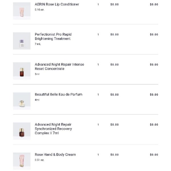Click the total price of Intense Reset Concentrate
Screen dimensions: 171x171
coord(154,65)
